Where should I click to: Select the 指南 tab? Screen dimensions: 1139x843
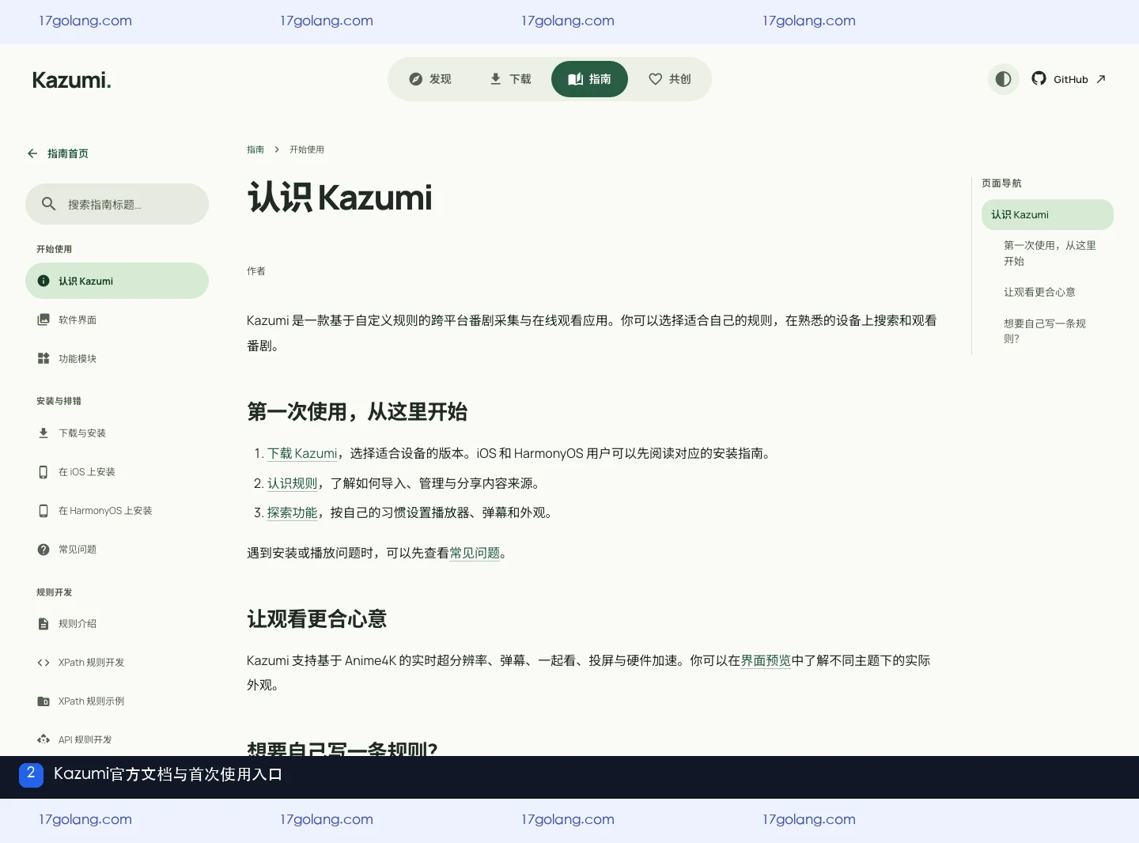coord(589,79)
